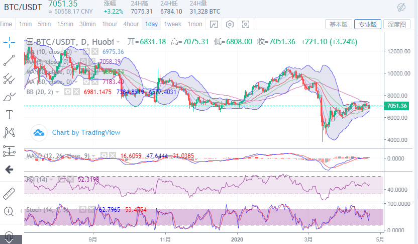418x244 pixels.
Task: Click the ≈ 50558.17 CNY price text
Action: (71, 12)
